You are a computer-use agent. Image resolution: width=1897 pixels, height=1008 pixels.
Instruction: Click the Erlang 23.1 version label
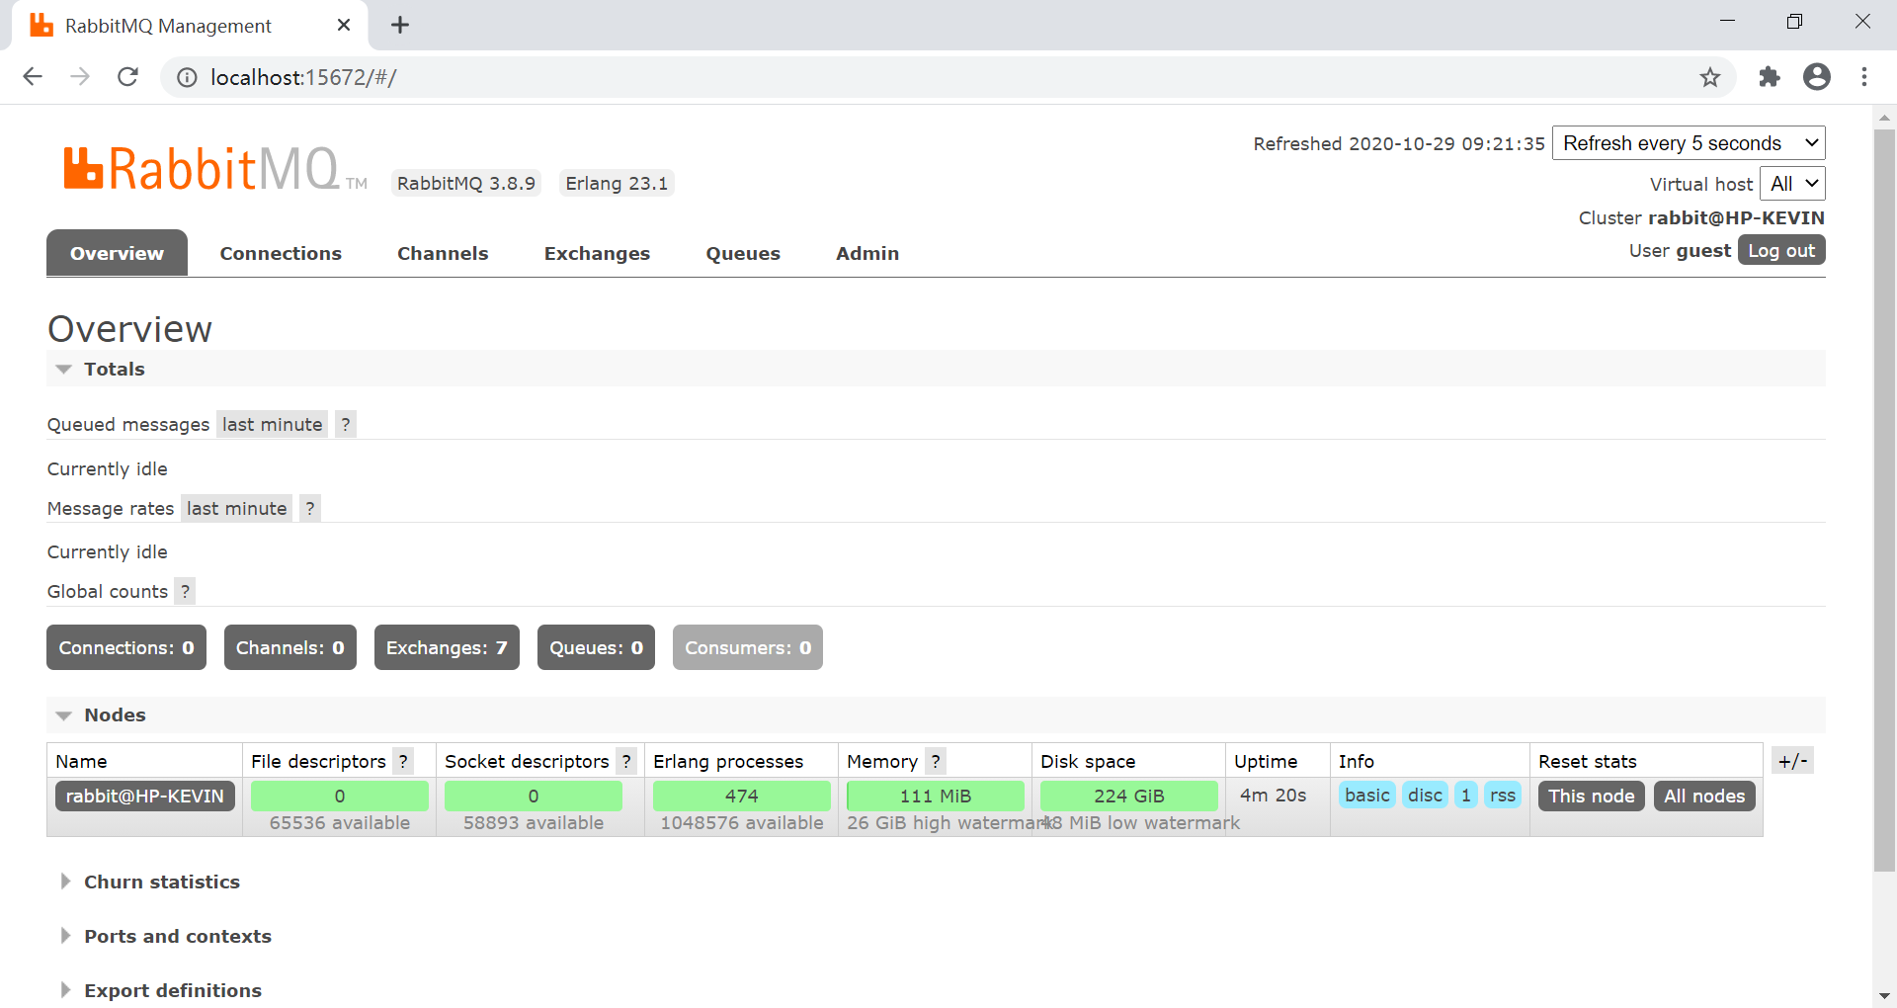point(617,183)
